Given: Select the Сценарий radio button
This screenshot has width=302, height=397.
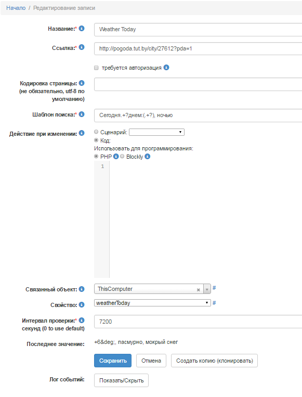Looking at the screenshot, I should click(96, 132).
